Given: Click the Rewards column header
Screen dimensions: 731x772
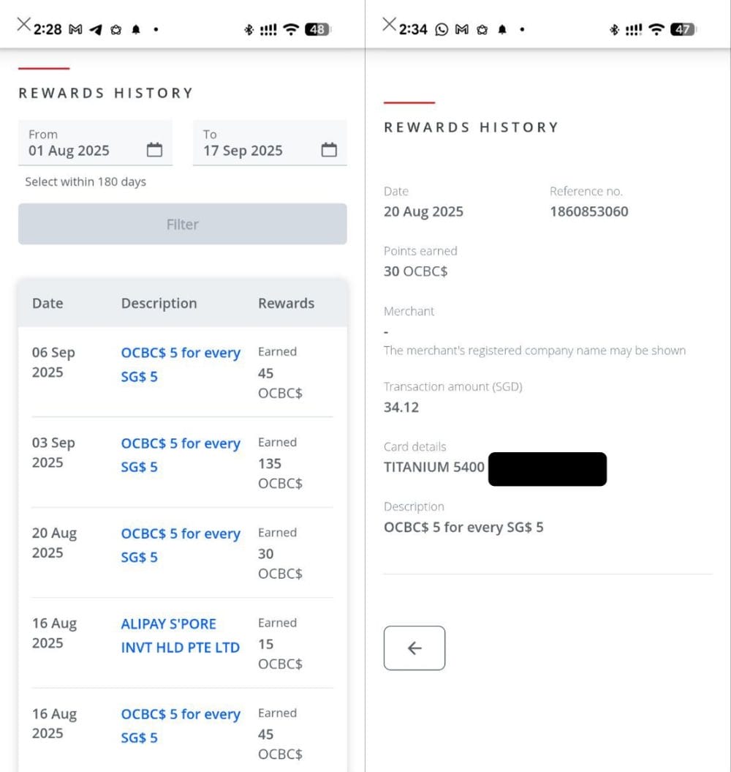Looking at the screenshot, I should pos(286,303).
